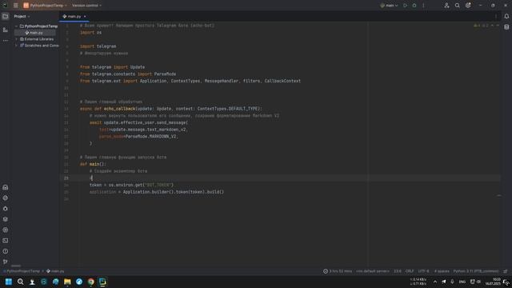Click main.py in breadcrumb bar
Image resolution: width=512 pixels, height=288 pixels.
click(x=55, y=271)
